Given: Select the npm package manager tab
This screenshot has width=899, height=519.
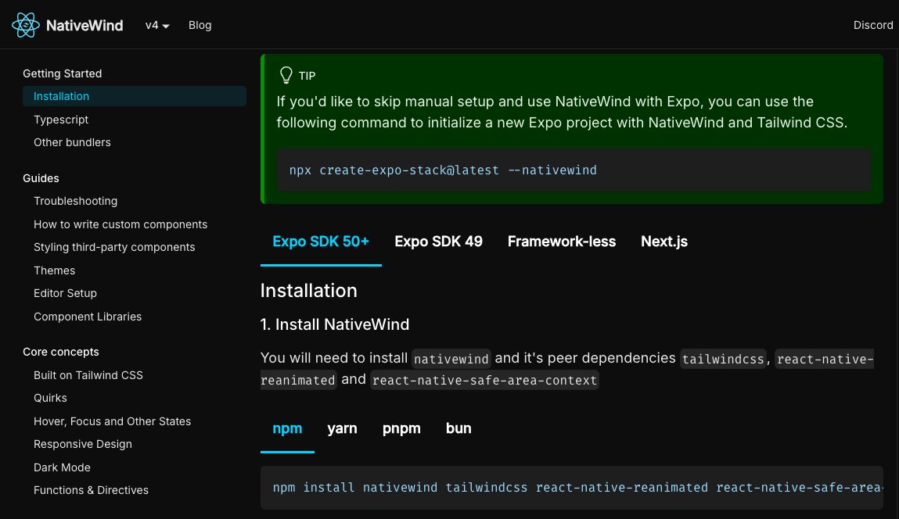Looking at the screenshot, I should point(287,428).
